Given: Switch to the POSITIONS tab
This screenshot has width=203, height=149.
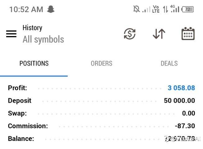Looking at the screenshot, I should (x=34, y=63).
